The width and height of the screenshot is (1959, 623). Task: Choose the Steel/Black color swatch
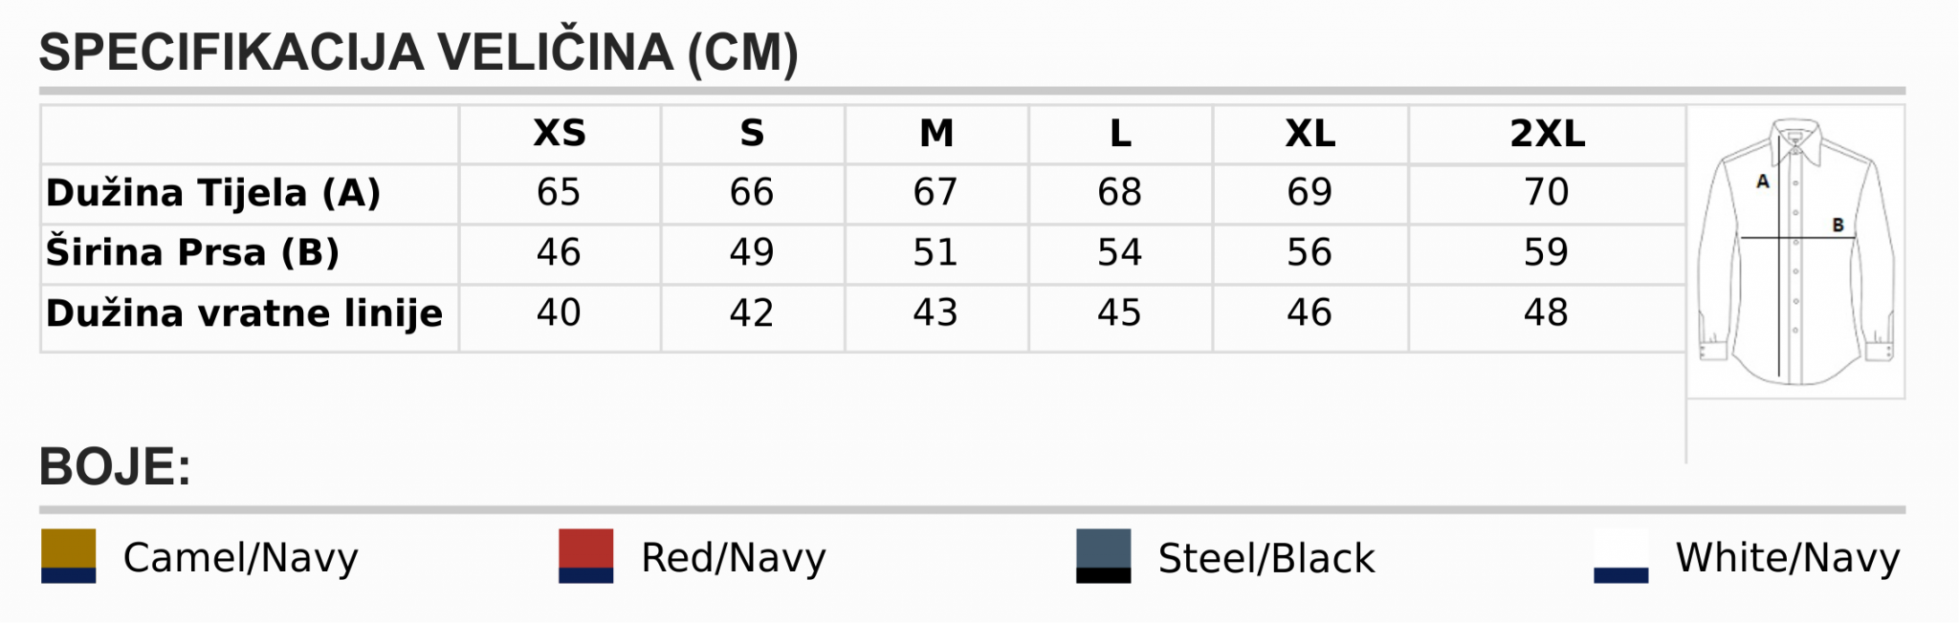tap(1103, 556)
